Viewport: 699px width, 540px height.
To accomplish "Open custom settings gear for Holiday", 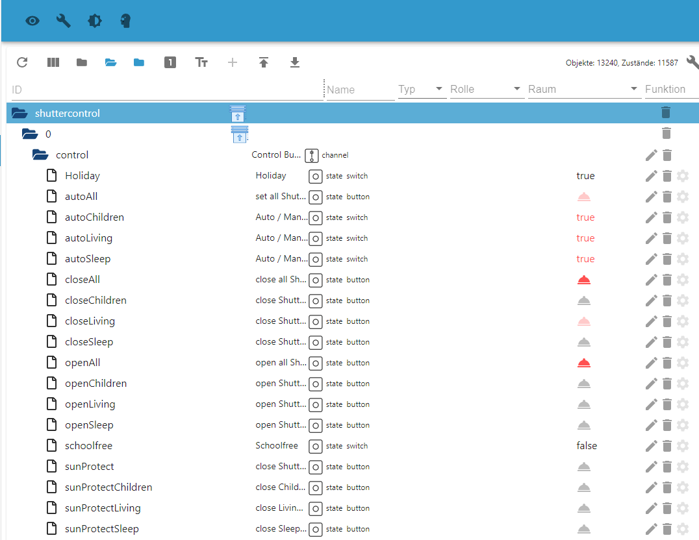I will point(683,176).
